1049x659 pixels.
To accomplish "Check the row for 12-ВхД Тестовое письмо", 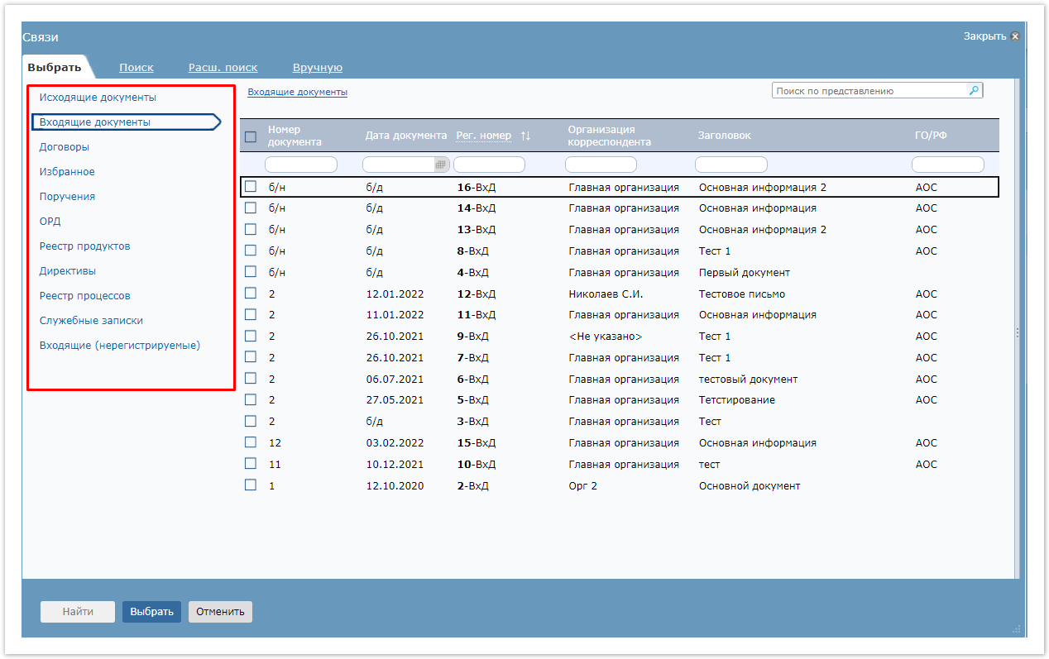I will click(x=251, y=293).
